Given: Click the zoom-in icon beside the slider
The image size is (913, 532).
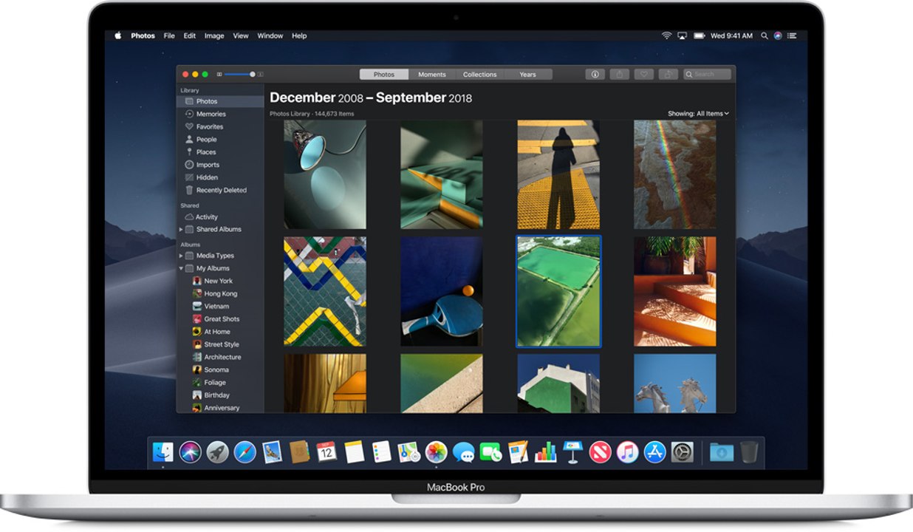Looking at the screenshot, I should (260, 75).
